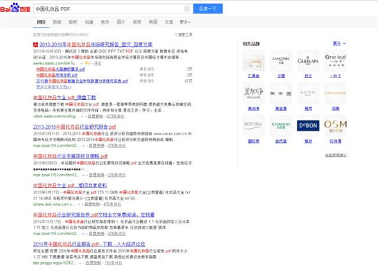Click the Biotherm brand logo
The width and height of the screenshot is (378, 271).
(x=254, y=126)
